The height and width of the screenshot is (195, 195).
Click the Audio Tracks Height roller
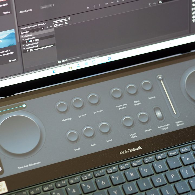[158, 113]
